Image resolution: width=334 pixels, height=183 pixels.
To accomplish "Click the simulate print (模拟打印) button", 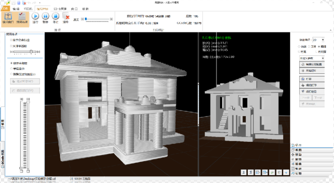I will click(x=312, y=85).
